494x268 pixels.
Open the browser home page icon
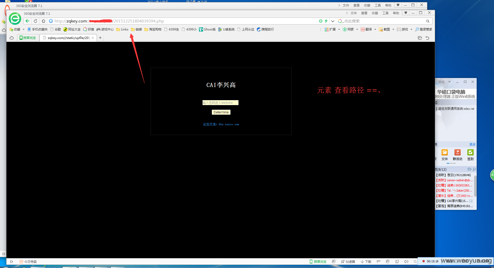(x=43, y=21)
